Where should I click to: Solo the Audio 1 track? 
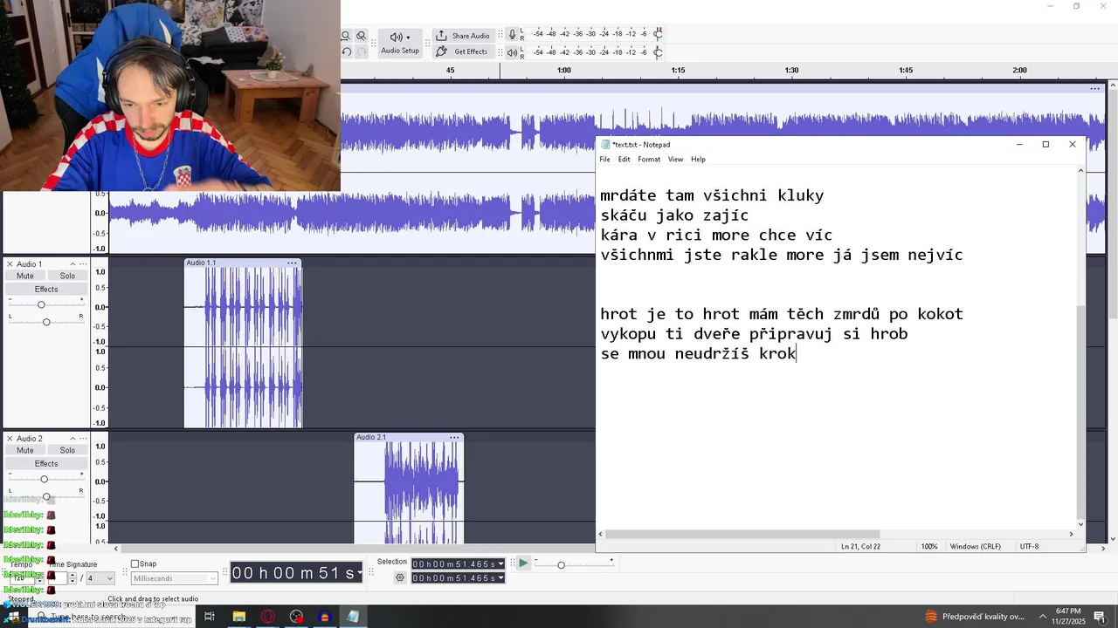[x=67, y=276]
